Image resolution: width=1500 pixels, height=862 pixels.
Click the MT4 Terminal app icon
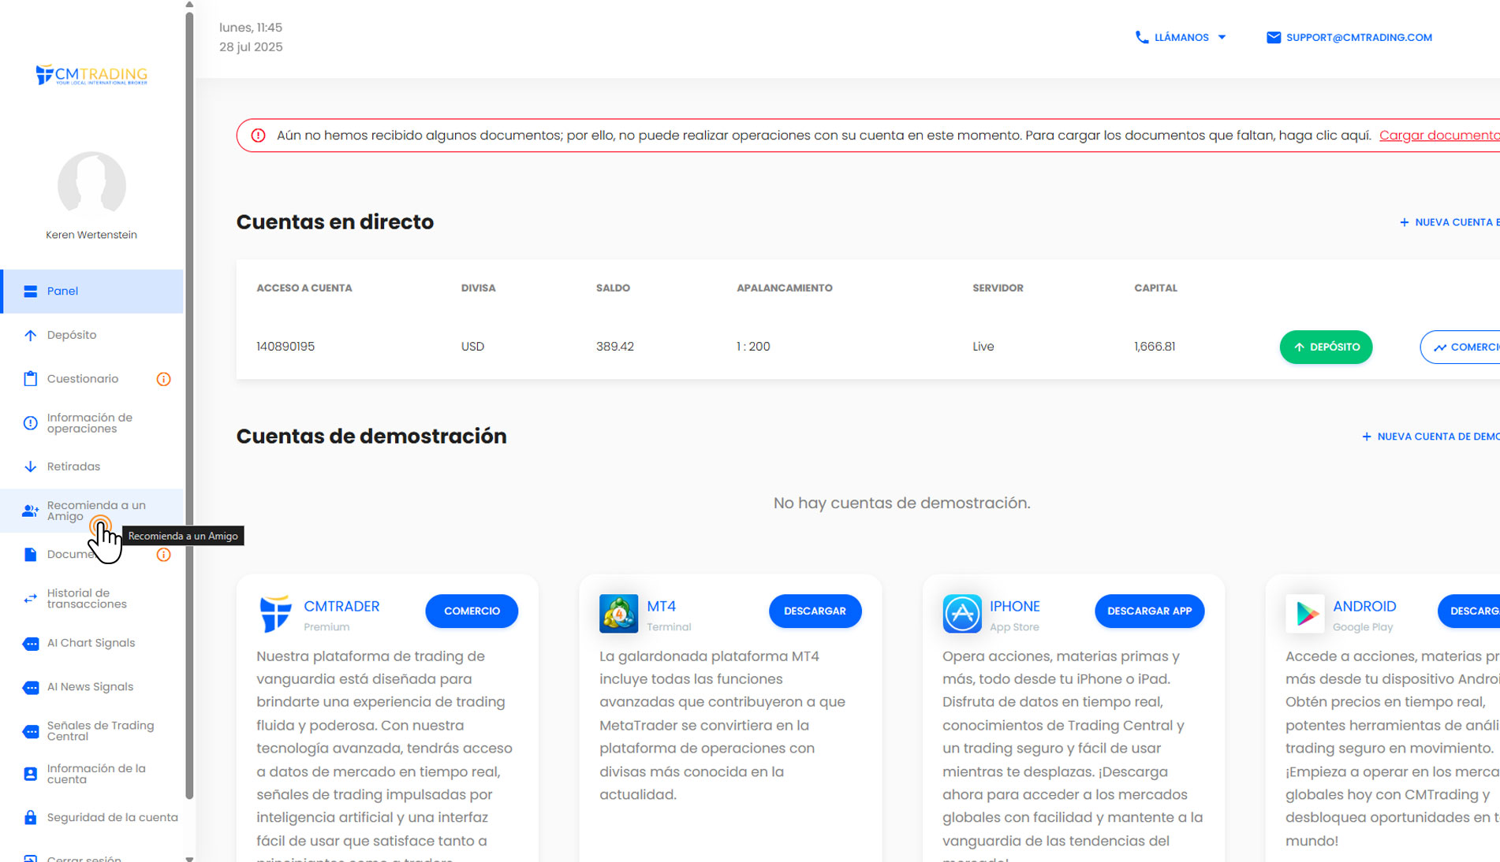pos(618,614)
